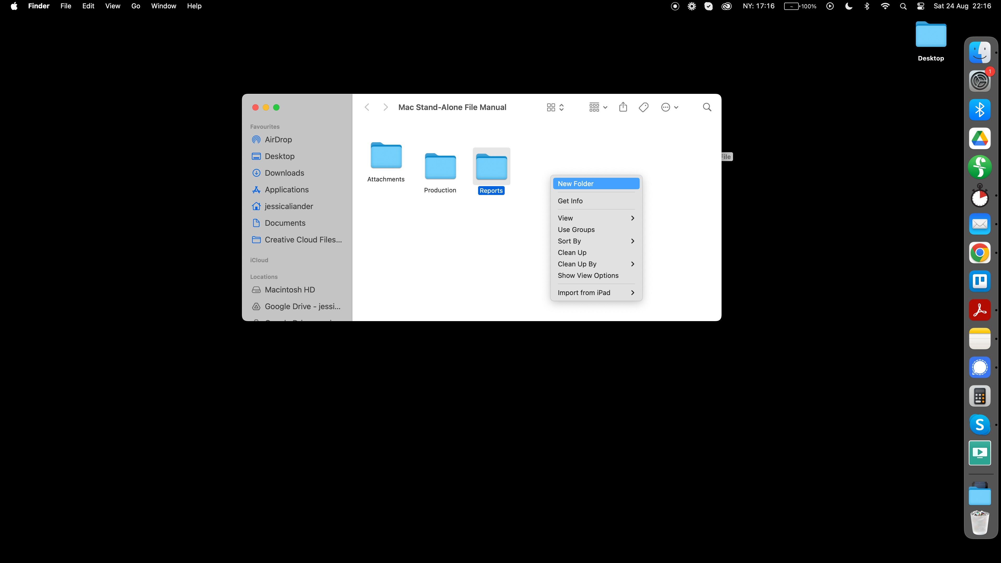This screenshot has height=563, width=1001.
Task: Open the Go menu in menu bar
Action: 135,6
